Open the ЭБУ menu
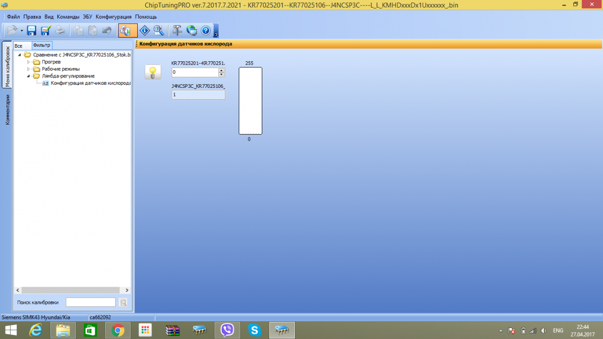 coord(88,17)
